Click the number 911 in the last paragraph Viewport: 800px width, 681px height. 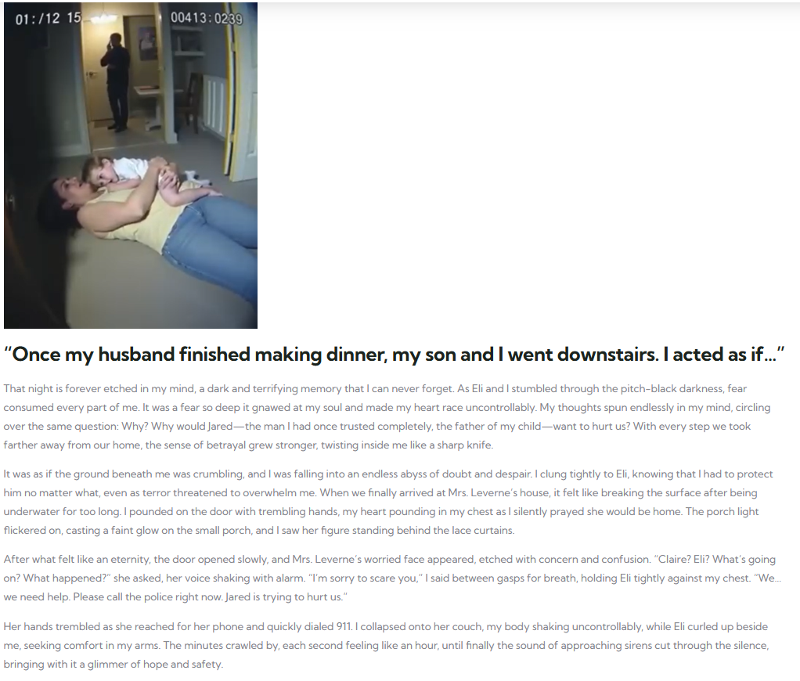coord(344,626)
